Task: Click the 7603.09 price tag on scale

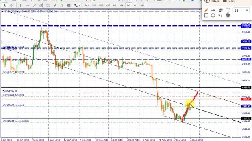Action: tap(246, 42)
